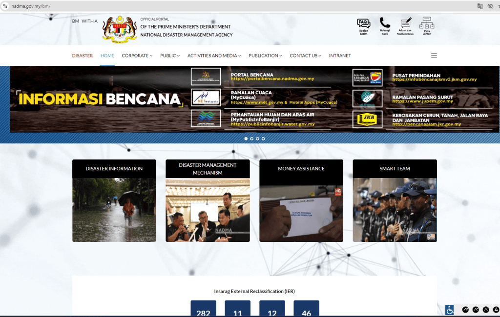Click the JUPEM logo beside Ramalan Pasang Surut

[367, 98]
